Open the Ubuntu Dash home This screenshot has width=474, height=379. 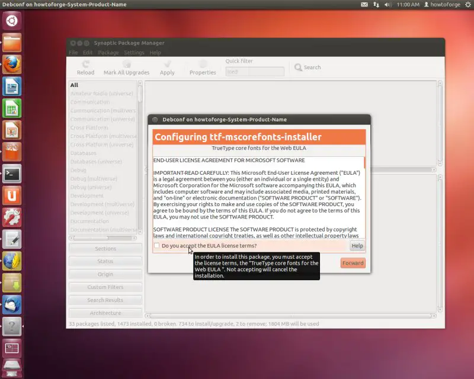(12, 21)
